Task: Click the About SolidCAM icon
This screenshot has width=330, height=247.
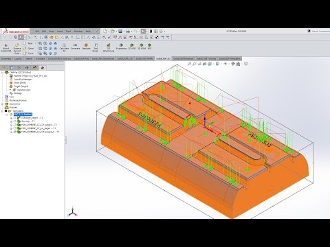Action: [x=6, y=48]
